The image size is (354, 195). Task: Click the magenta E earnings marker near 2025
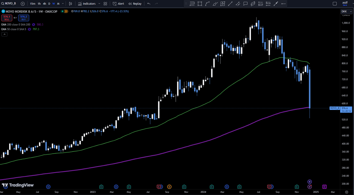tap(324, 187)
